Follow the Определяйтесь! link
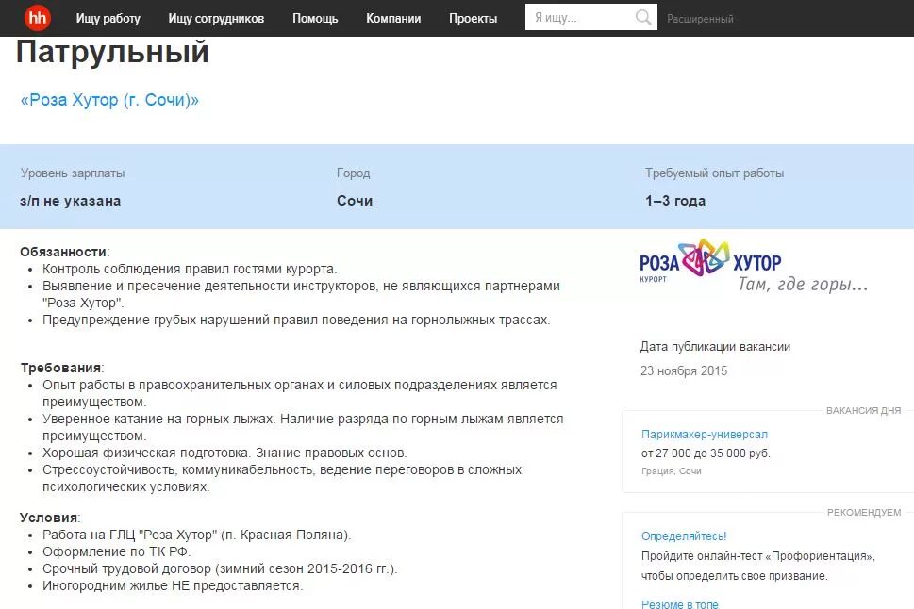The image size is (914, 609). 684,535
